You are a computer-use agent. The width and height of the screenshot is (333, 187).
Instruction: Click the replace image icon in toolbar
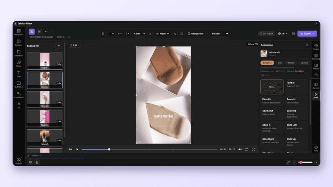click(x=103, y=34)
